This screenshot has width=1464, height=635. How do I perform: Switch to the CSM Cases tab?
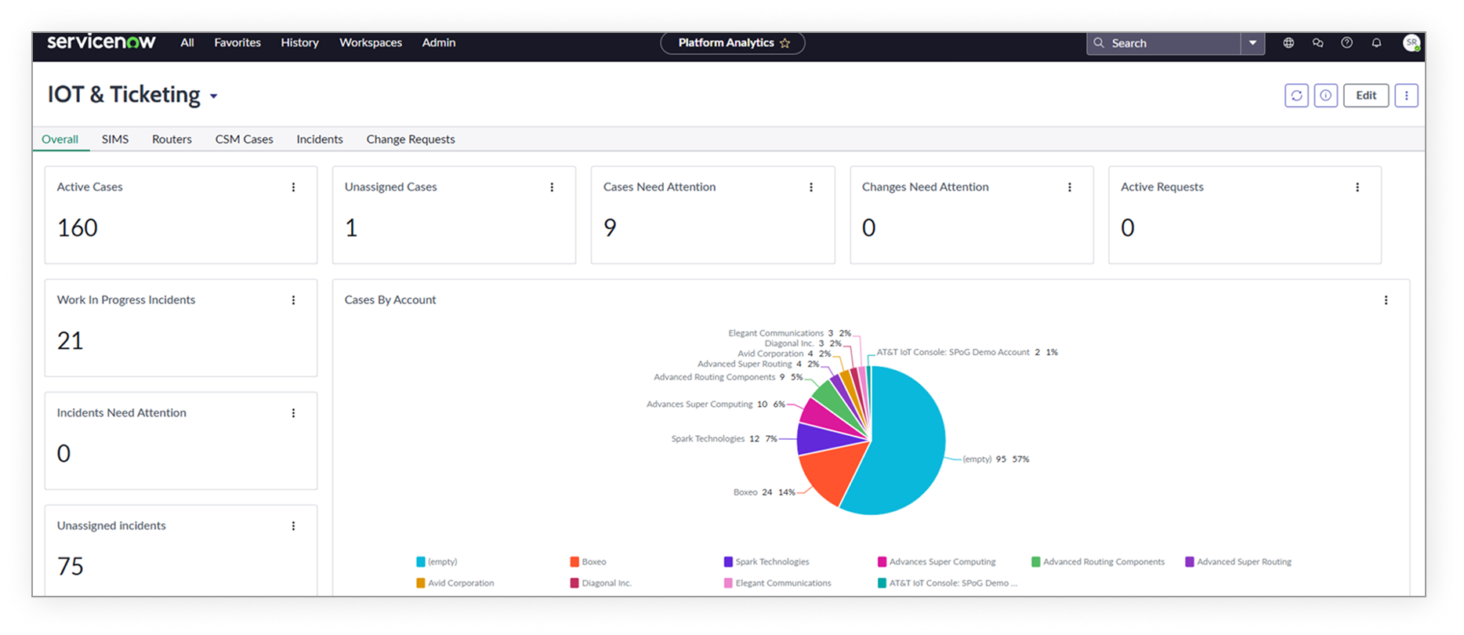point(245,139)
